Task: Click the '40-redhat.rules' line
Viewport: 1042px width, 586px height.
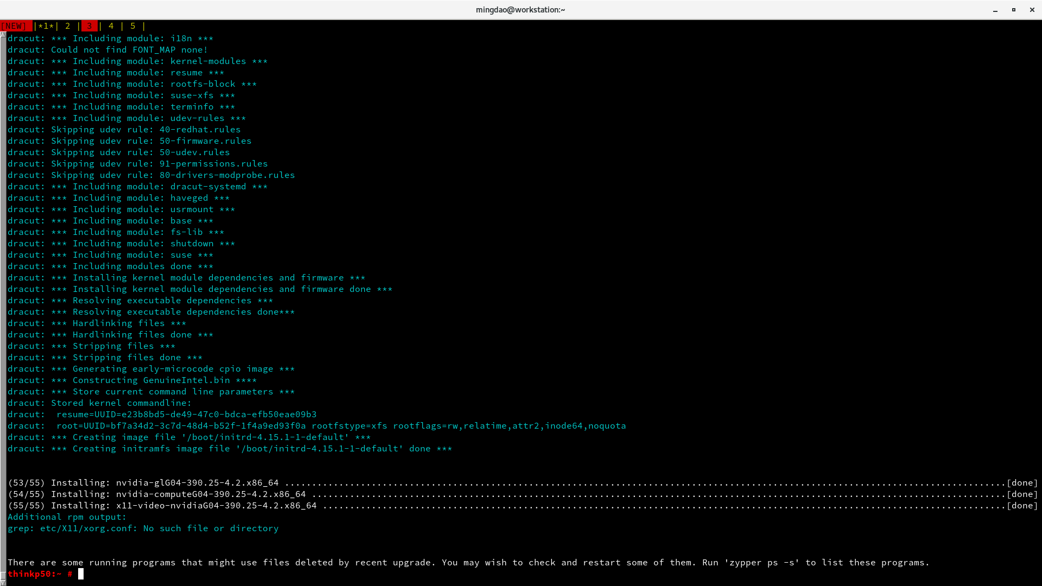Action: tap(124, 130)
